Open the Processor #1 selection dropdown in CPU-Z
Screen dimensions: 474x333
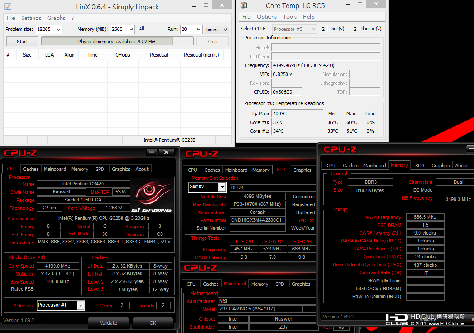[81, 306]
